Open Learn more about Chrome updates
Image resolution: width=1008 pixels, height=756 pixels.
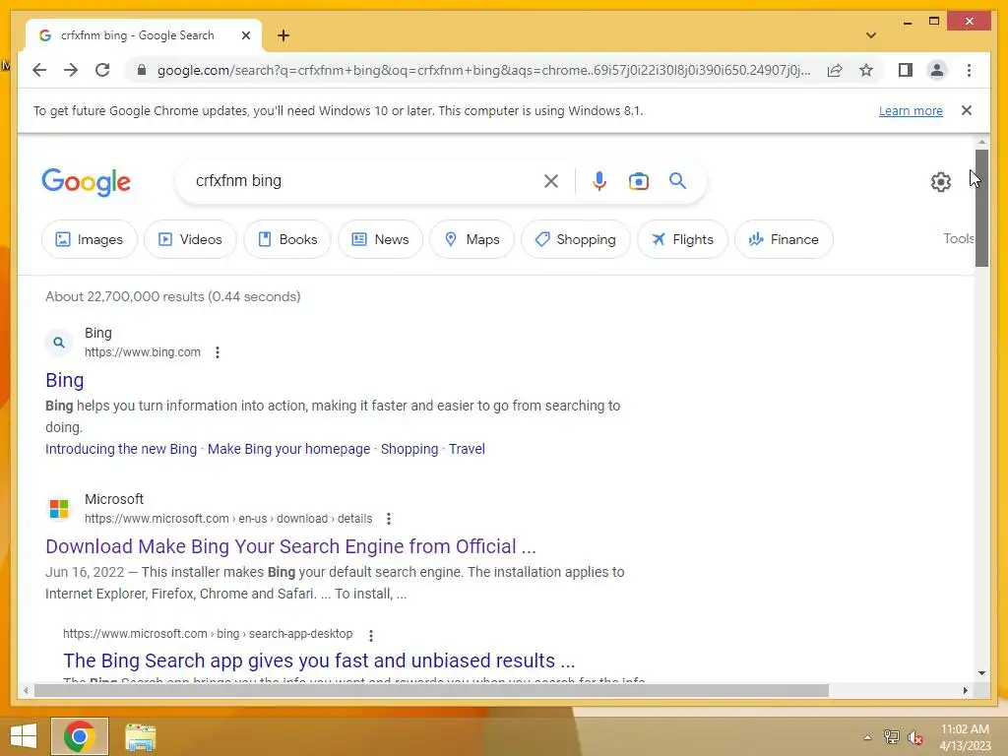(x=911, y=110)
